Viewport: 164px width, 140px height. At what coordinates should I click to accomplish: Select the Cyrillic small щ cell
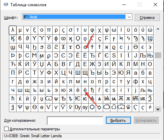click(x=27, y=90)
